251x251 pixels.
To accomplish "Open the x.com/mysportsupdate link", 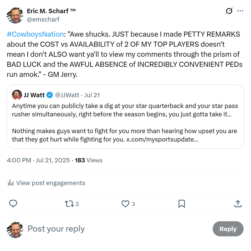I will coord(162,139).
